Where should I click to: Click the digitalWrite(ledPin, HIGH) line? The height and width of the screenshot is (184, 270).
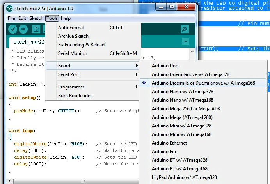tap(51, 144)
